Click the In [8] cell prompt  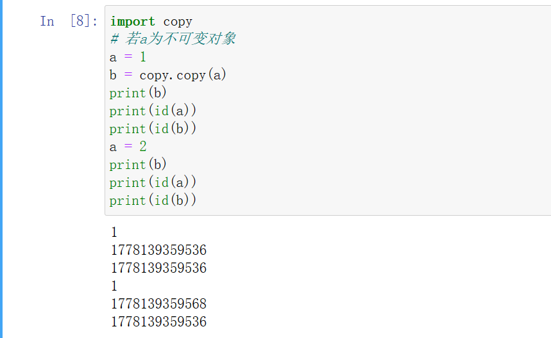(x=69, y=21)
